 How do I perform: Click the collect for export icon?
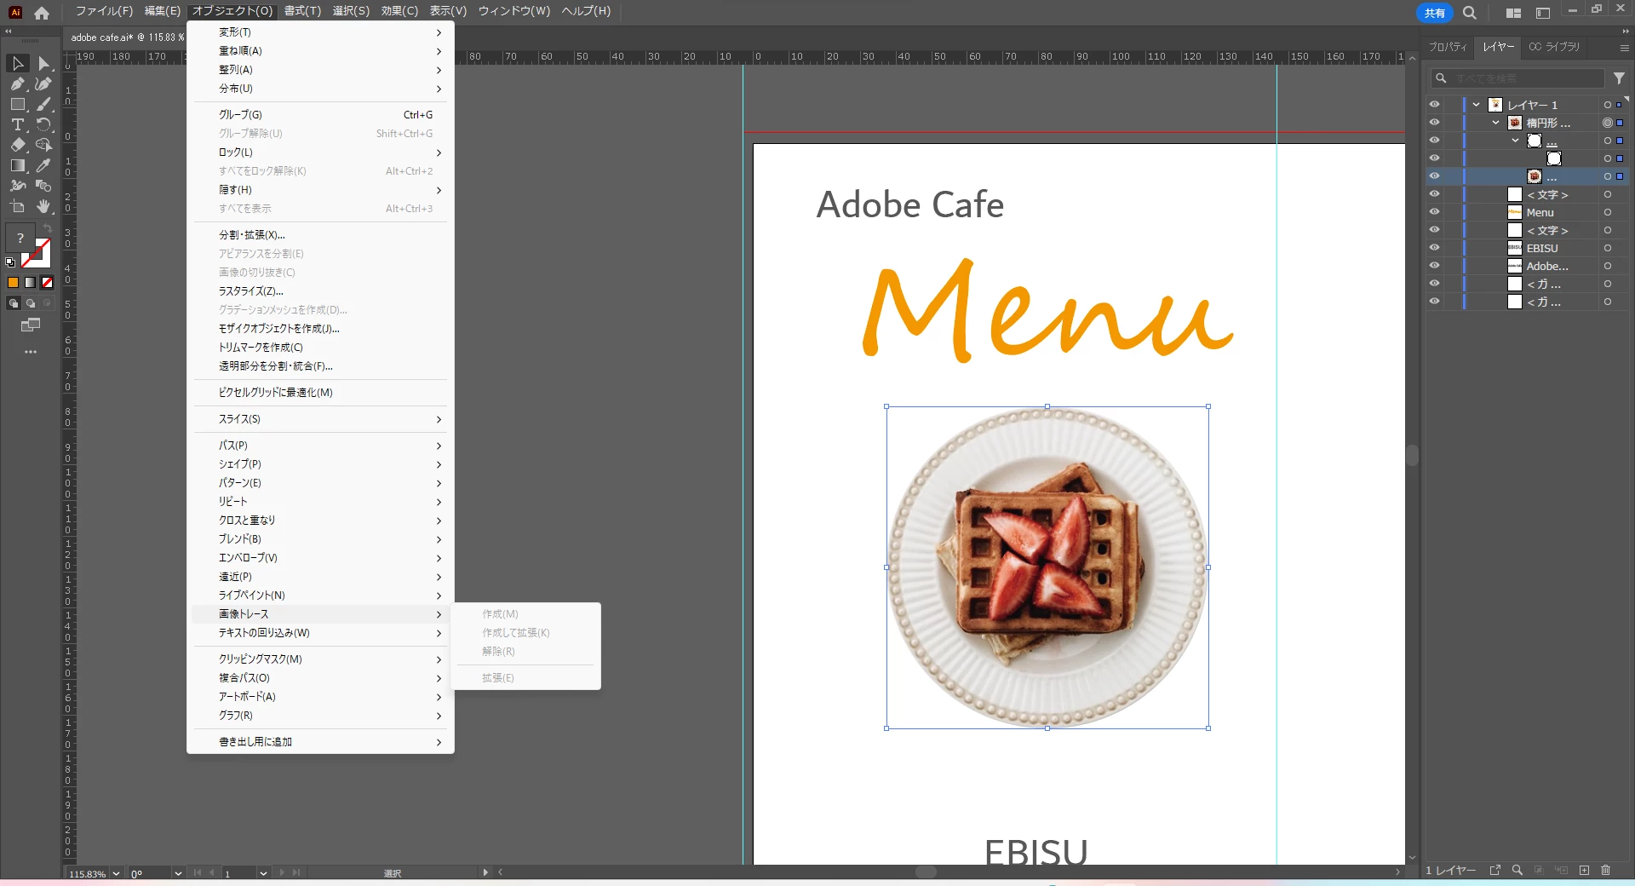pyautogui.click(x=1494, y=870)
